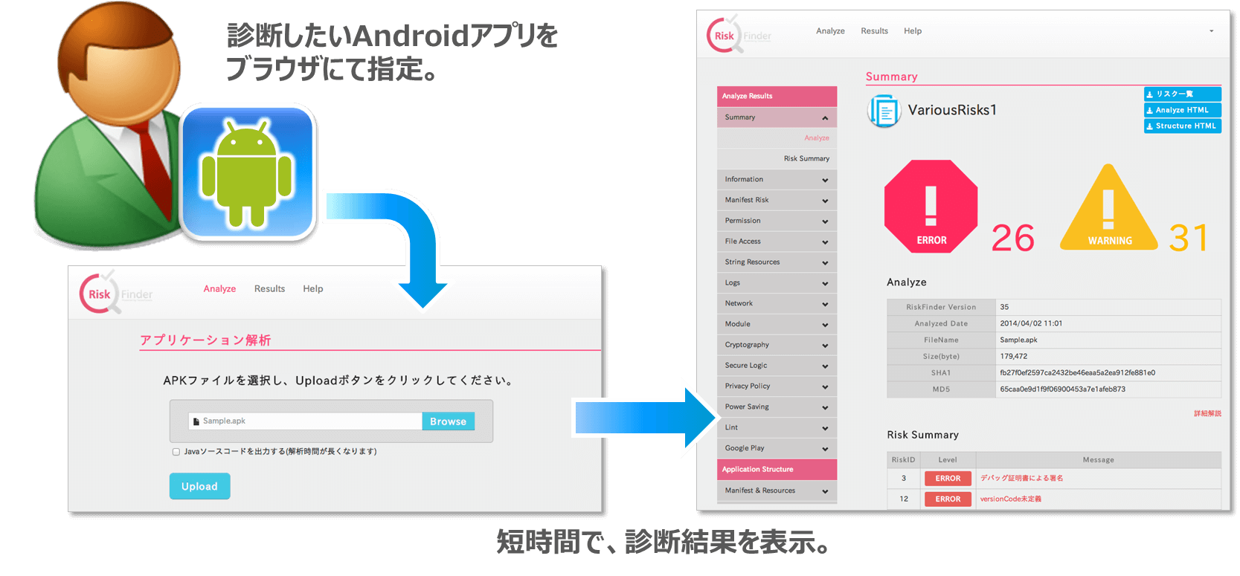Download the Analyze HTML report
1240x576 pixels.
1182,110
